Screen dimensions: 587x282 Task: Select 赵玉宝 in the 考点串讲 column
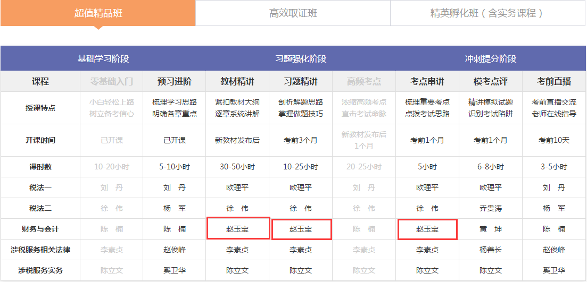427,229
